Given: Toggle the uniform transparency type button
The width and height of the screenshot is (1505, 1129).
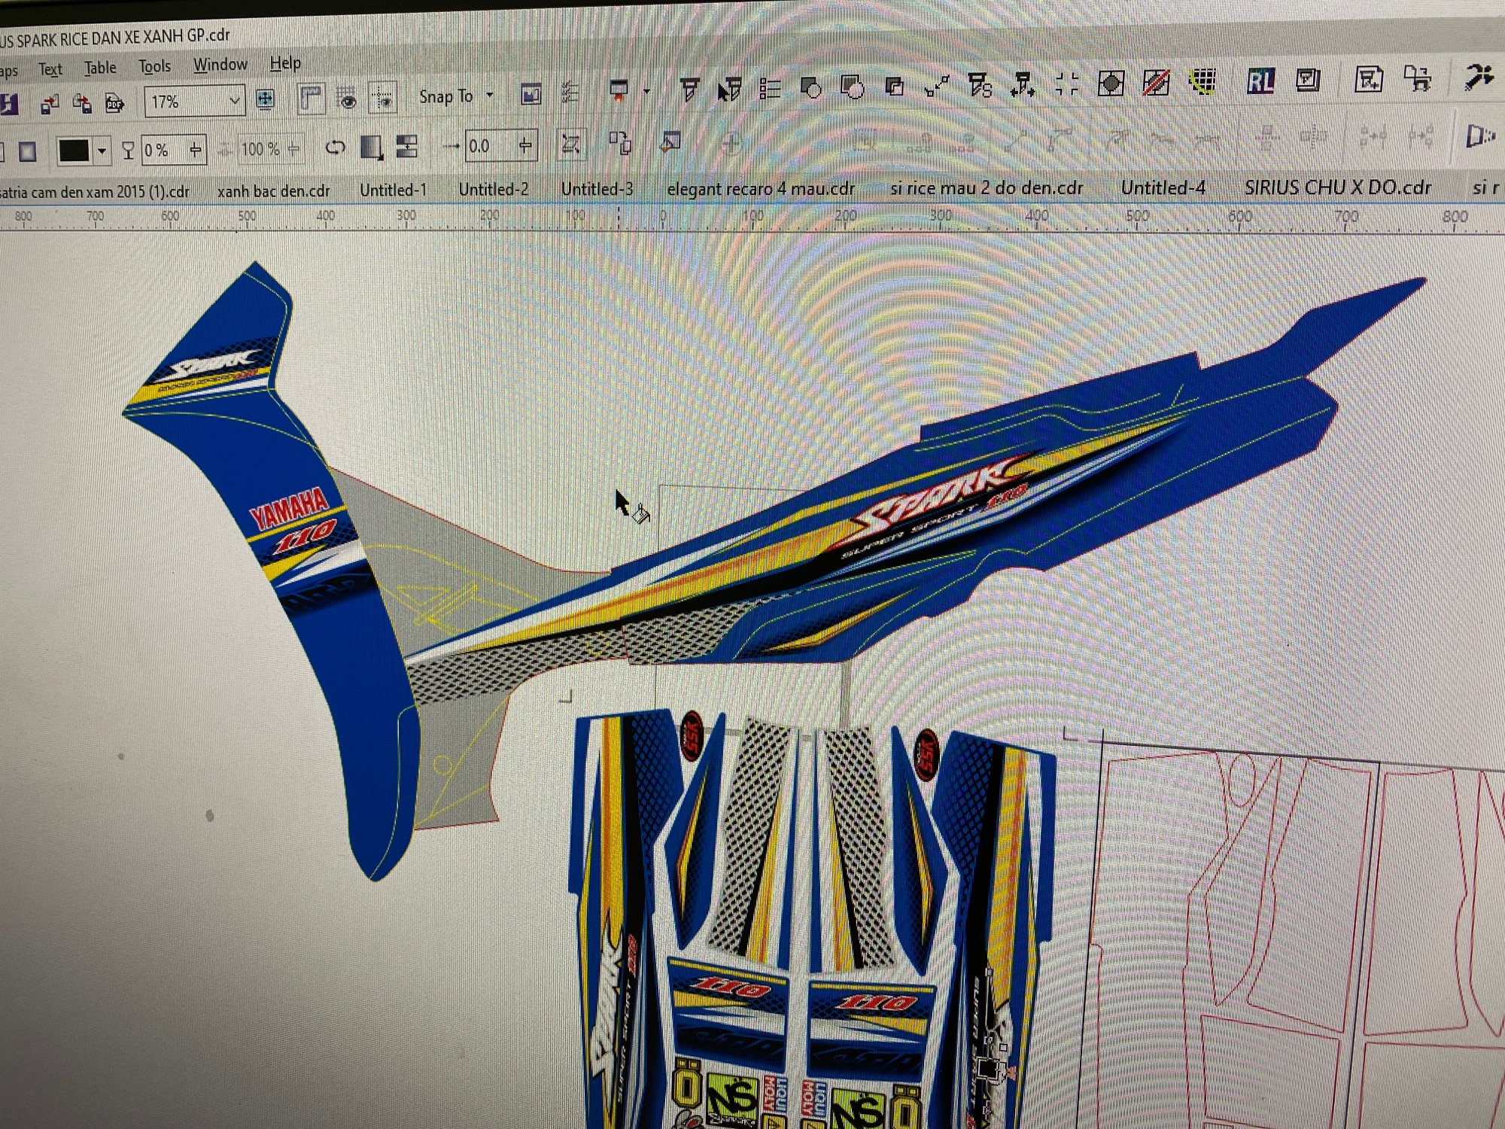Looking at the screenshot, I should pyautogui.click(x=28, y=152).
